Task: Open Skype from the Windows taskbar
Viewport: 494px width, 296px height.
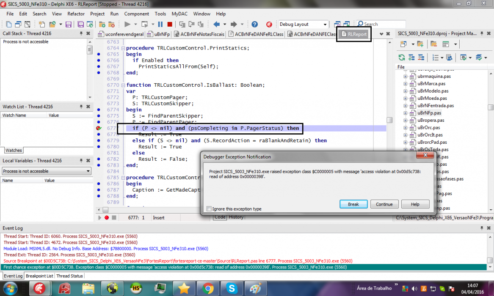Action: point(232,288)
